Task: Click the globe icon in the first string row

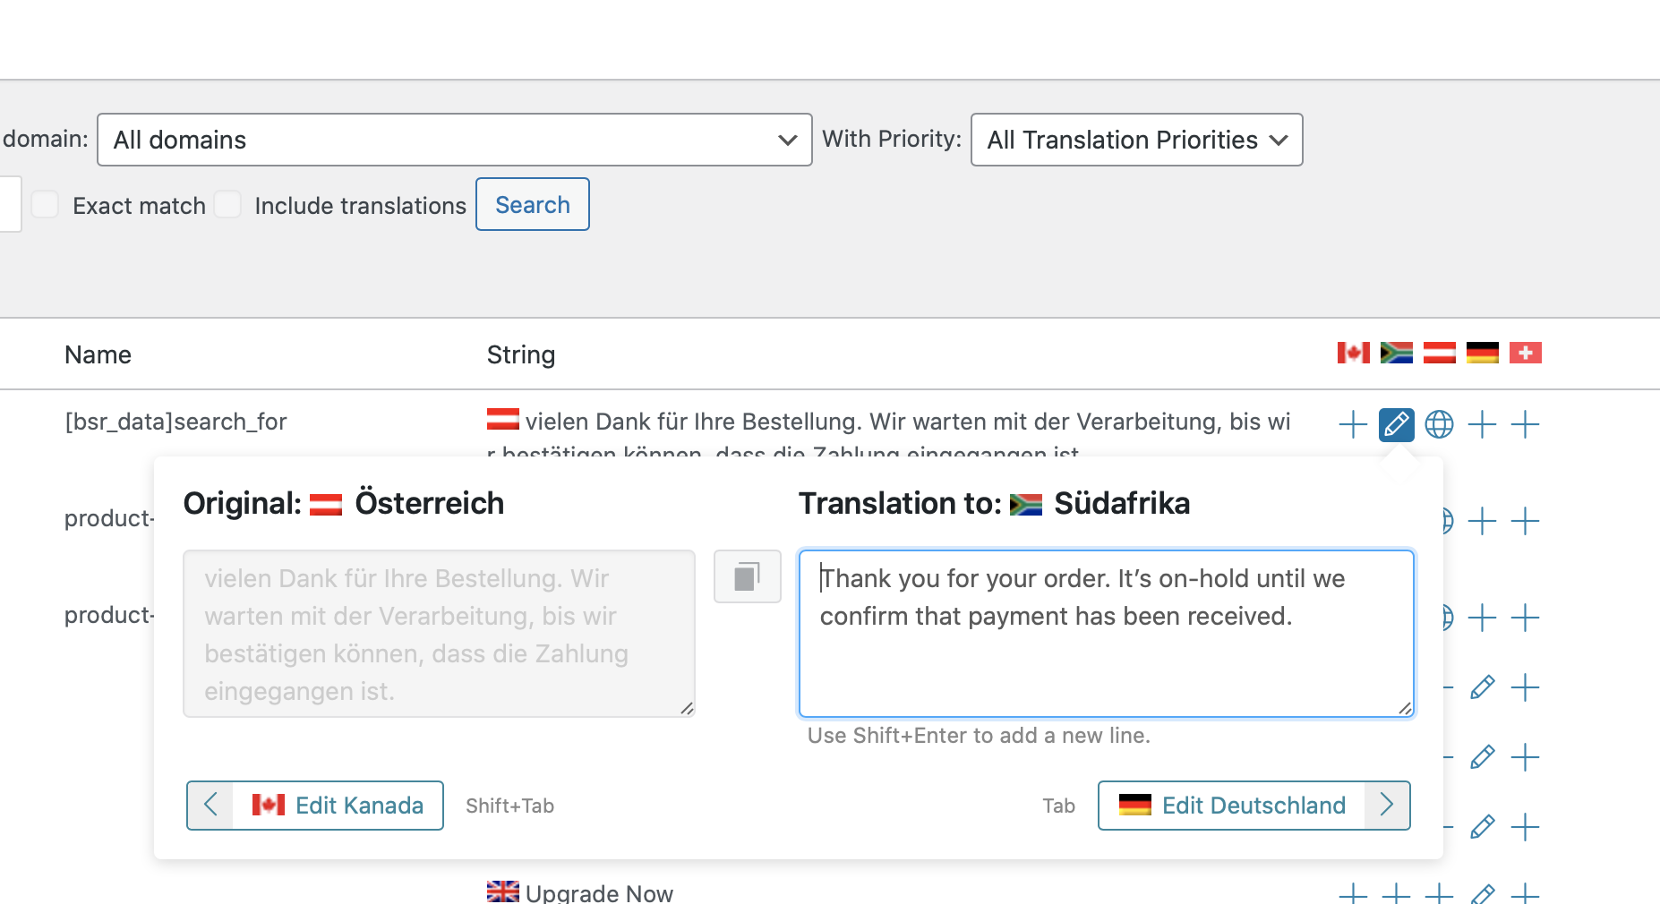Action: (x=1439, y=424)
